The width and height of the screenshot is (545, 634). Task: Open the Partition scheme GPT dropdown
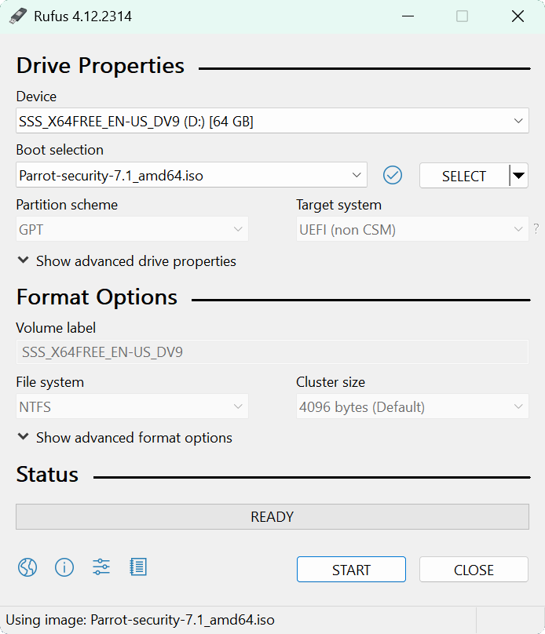pos(132,230)
